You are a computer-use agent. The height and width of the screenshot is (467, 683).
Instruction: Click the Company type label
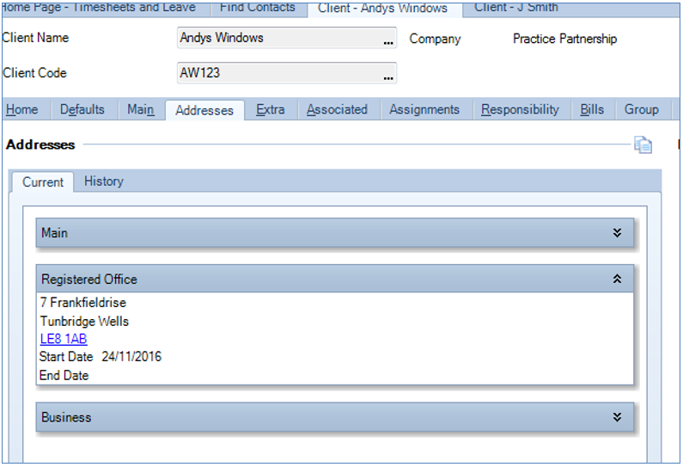pyautogui.click(x=435, y=39)
